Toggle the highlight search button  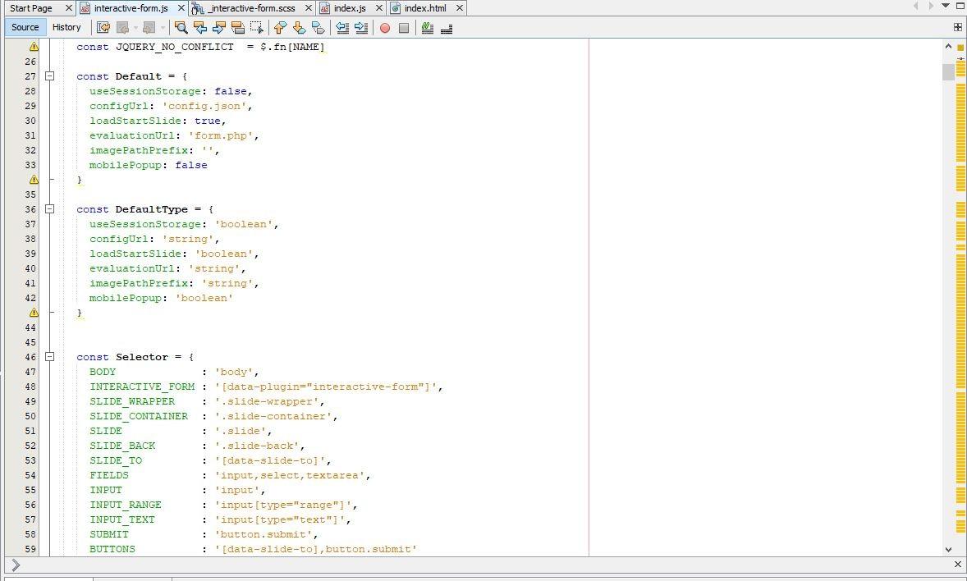(237, 28)
